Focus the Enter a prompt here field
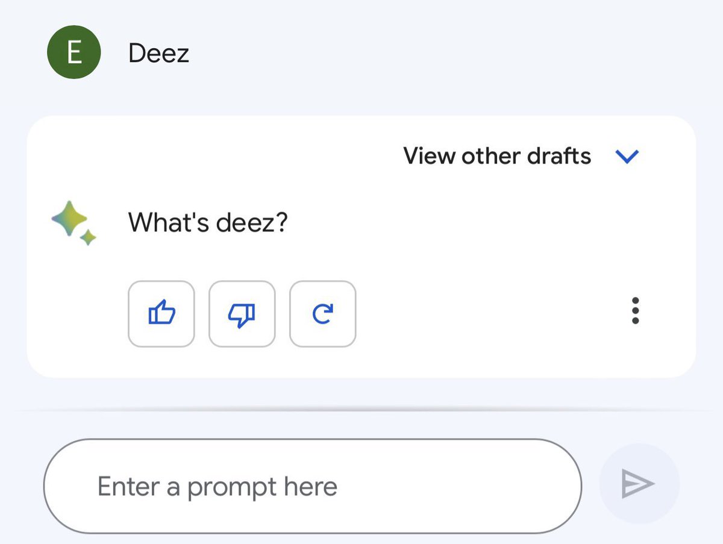Viewport: 723px width, 544px height. point(313,486)
